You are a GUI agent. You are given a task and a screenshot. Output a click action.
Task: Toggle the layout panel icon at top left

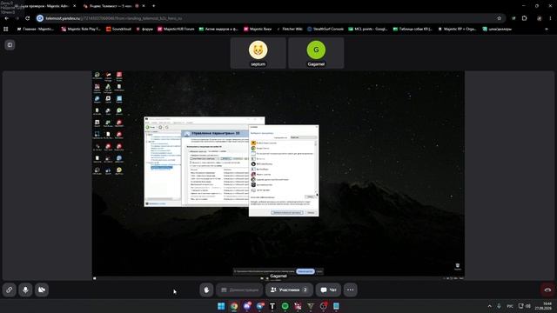(x=10, y=45)
